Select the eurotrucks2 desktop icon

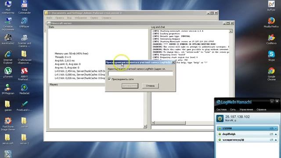coord(8,39)
